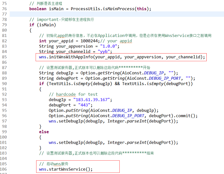This screenshot has height=174, width=224.
Task: Click the port string "443" on line 94
Action: (x=84, y=105)
